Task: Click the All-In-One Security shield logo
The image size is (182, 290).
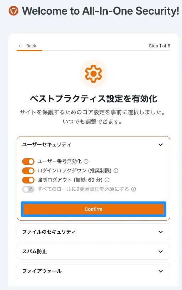Action: [14, 11]
